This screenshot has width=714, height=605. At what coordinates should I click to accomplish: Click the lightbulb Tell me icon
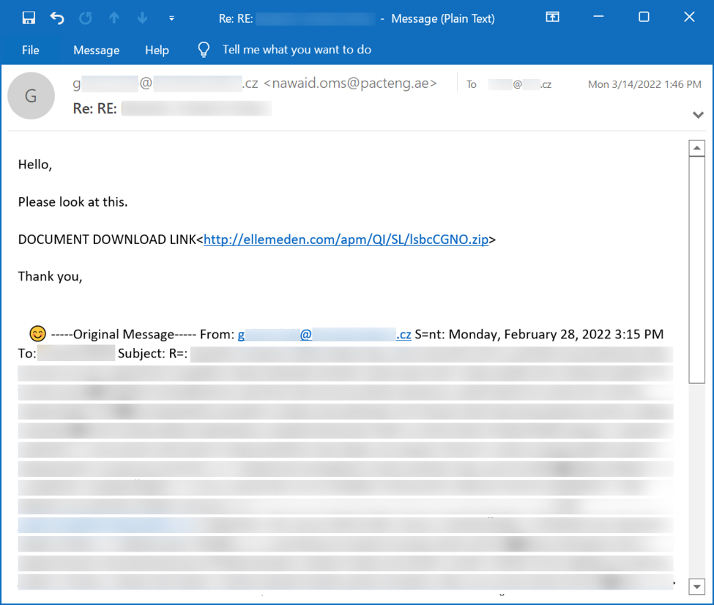click(204, 50)
